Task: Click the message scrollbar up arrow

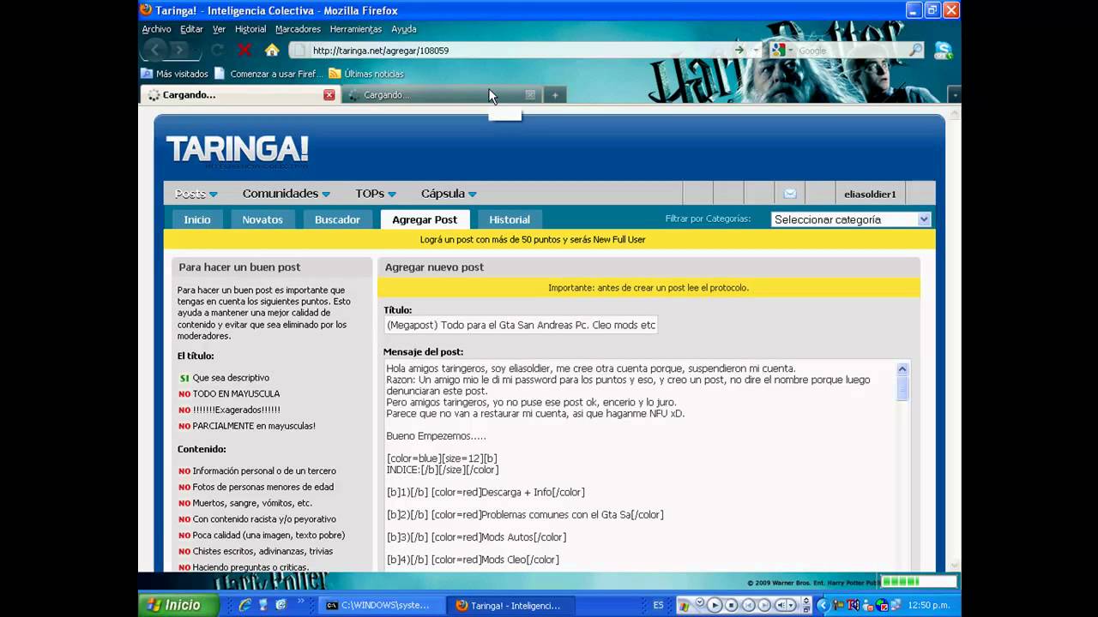Action: (902, 368)
